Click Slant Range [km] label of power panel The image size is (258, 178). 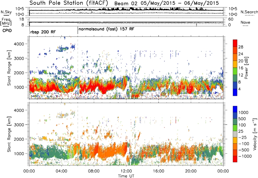coord(9,68)
